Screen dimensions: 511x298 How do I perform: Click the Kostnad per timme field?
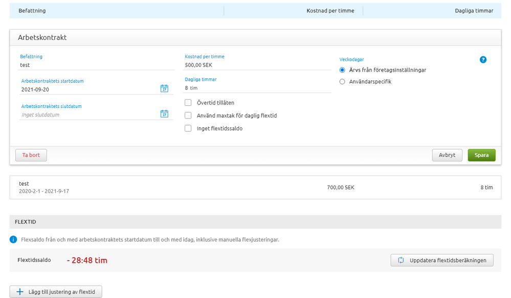tap(257, 65)
